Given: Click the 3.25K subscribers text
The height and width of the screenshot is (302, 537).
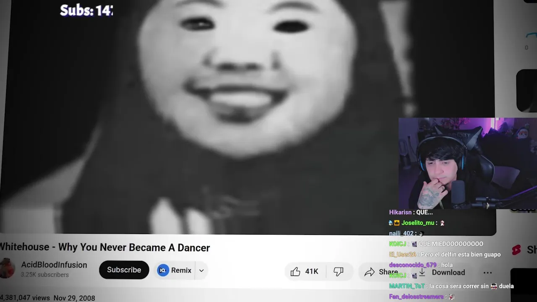Looking at the screenshot, I should pyautogui.click(x=45, y=275).
